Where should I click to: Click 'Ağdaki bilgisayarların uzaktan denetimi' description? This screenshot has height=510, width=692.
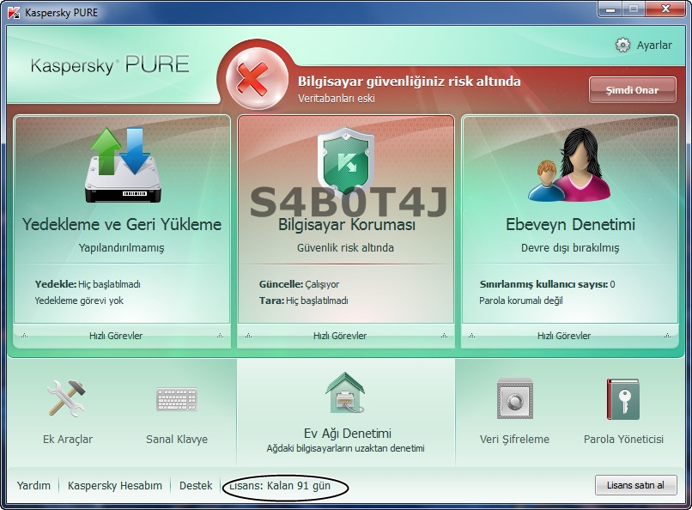(345, 449)
